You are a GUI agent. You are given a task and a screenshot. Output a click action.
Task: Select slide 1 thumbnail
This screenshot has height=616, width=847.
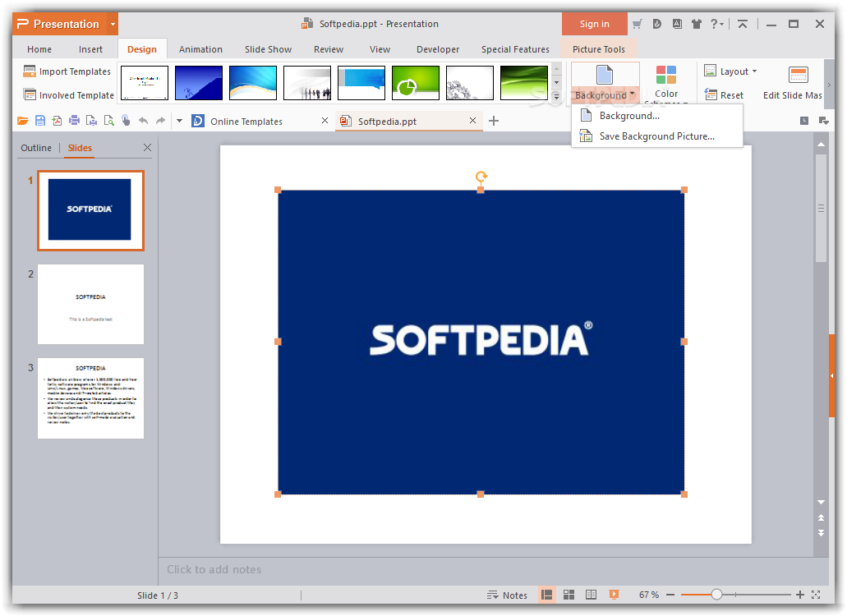pos(90,210)
